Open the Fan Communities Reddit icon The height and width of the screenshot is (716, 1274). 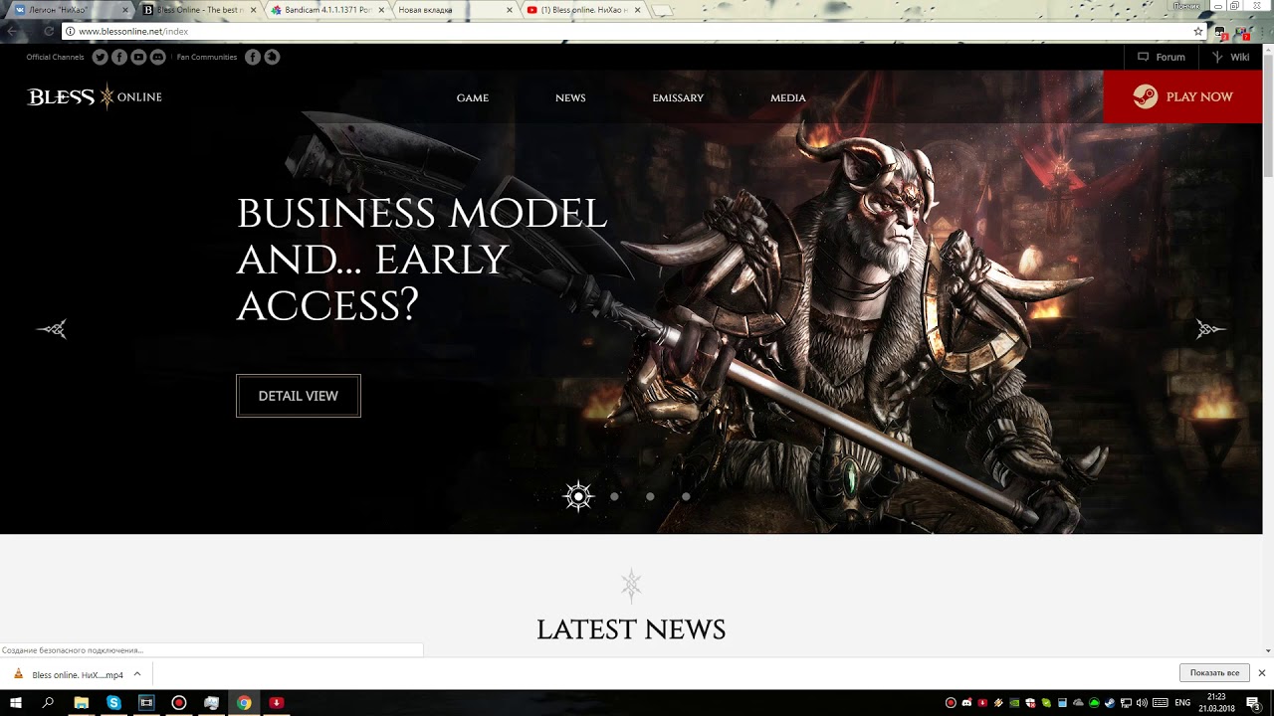coord(272,57)
